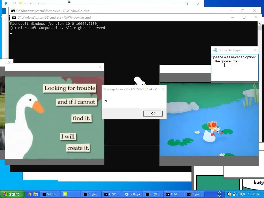
Task: Maximize the Downloads window behind
Action: point(186,4)
